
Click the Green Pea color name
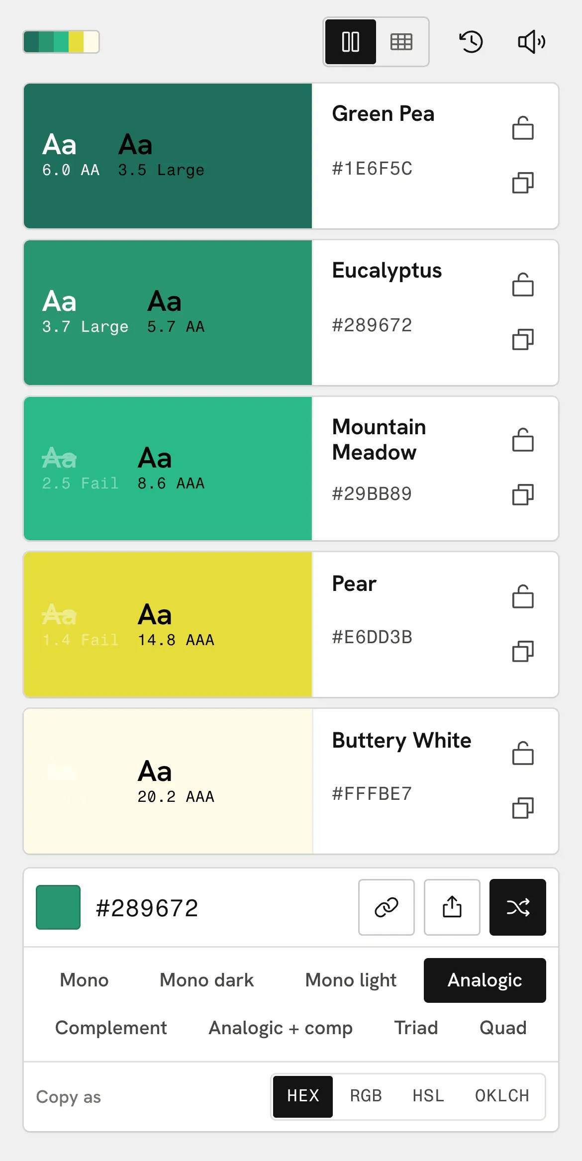pyautogui.click(x=383, y=114)
